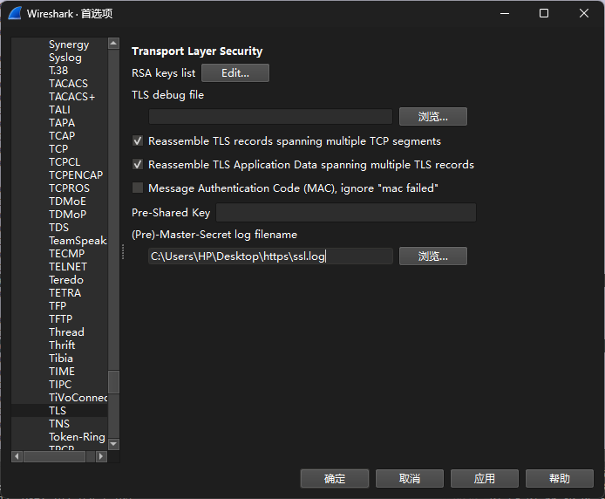Viewport: 605px width, 499px height.
Task: Toggle Reassemble TLS Application Data checkbox
Action: tap(138, 165)
